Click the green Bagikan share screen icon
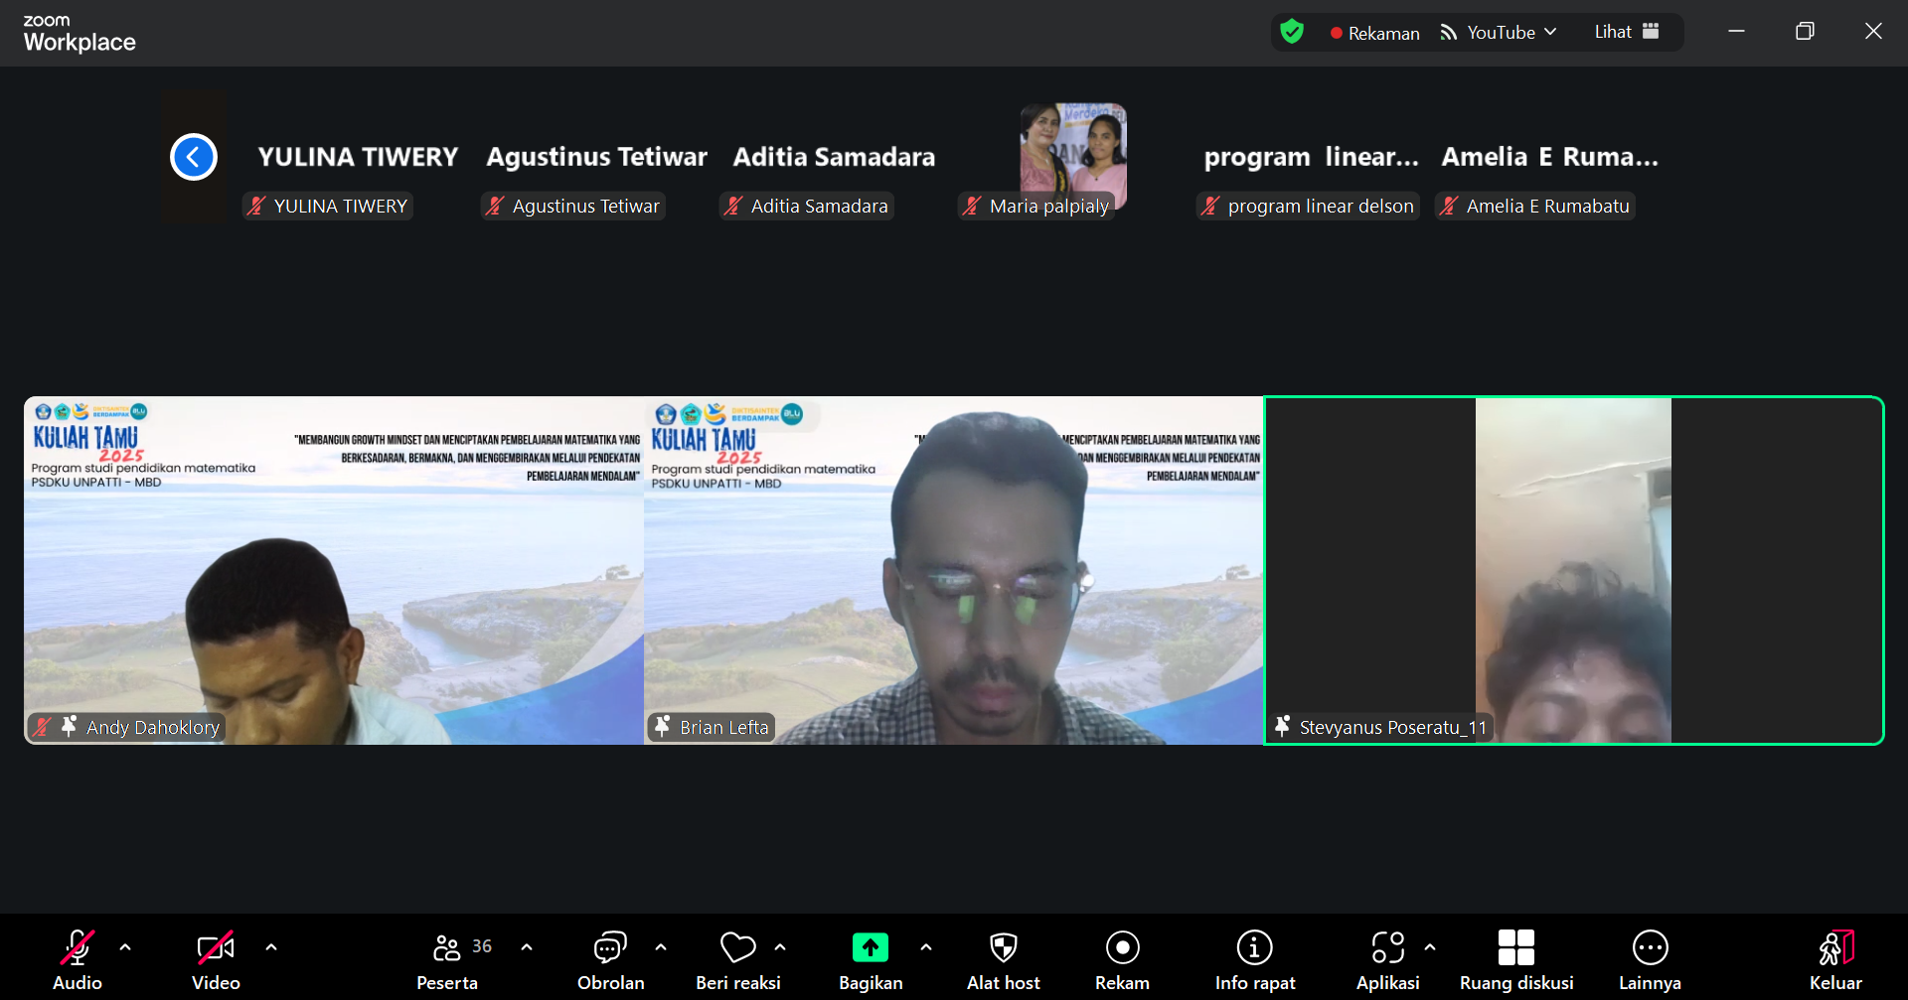Image resolution: width=1908 pixels, height=1000 pixels. [x=870, y=948]
